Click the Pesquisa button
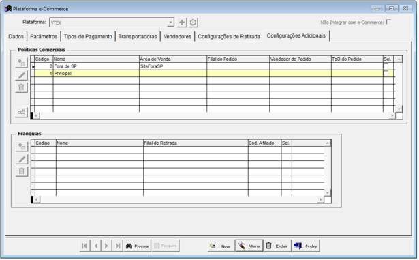 point(166,246)
